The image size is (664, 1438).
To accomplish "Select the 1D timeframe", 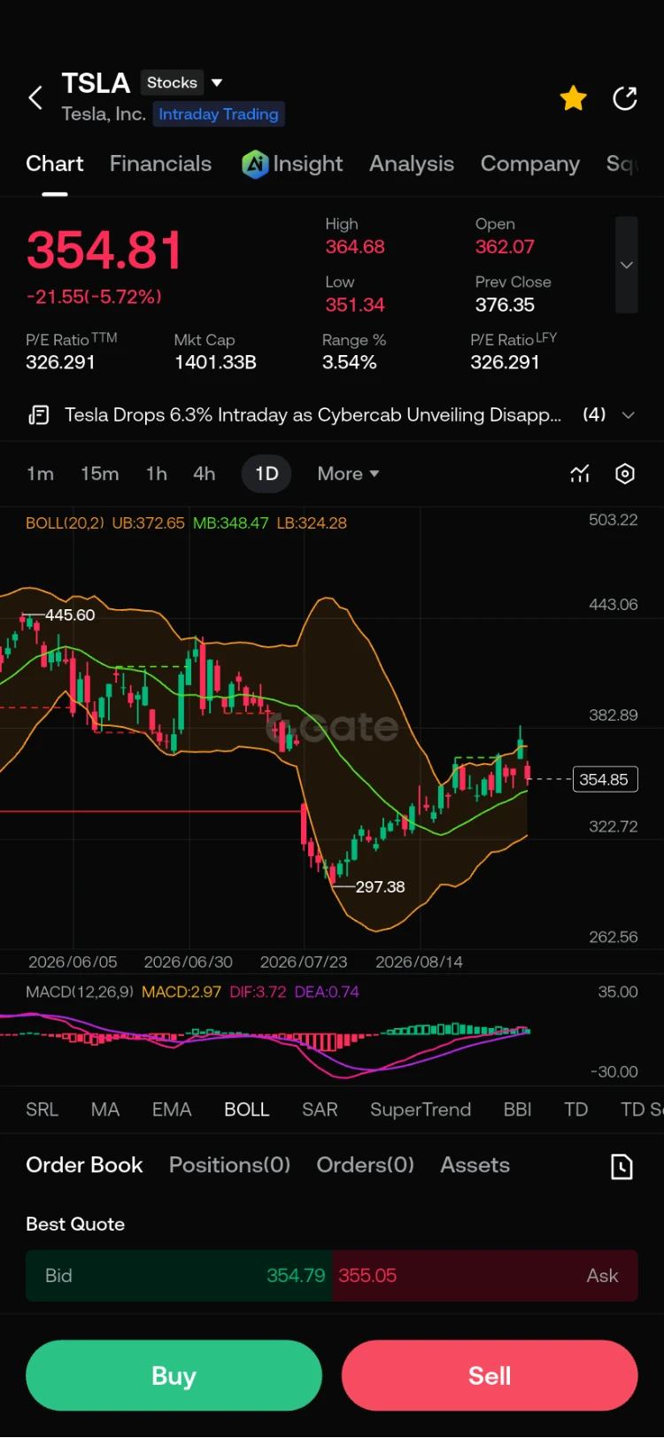I will tap(266, 474).
